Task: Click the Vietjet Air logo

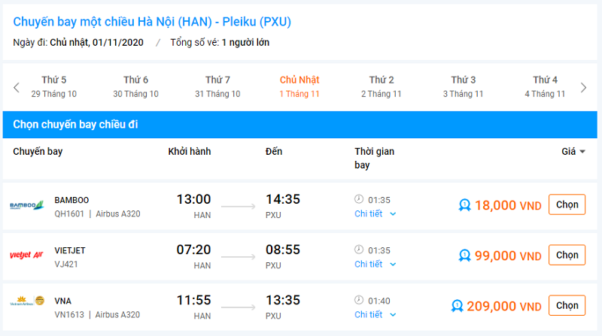Action: point(27,256)
